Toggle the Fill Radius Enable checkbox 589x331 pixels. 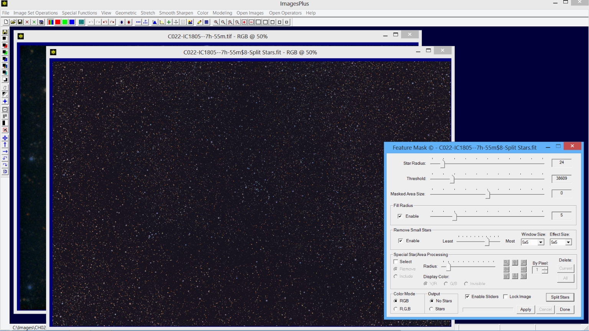pyautogui.click(x=400, y=216)
